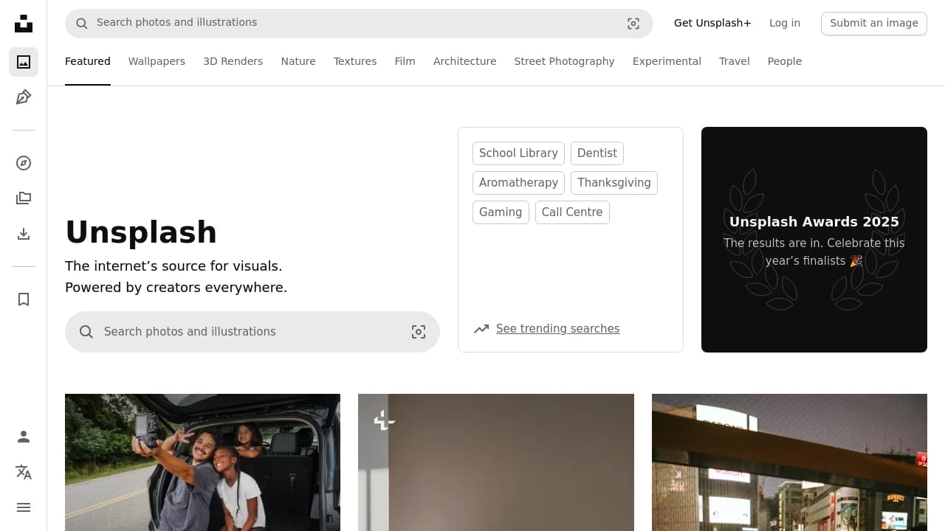Click the selfie photo thumbnail
The width and height of the screenshot is (945, 531).
[x=202, y=462]
